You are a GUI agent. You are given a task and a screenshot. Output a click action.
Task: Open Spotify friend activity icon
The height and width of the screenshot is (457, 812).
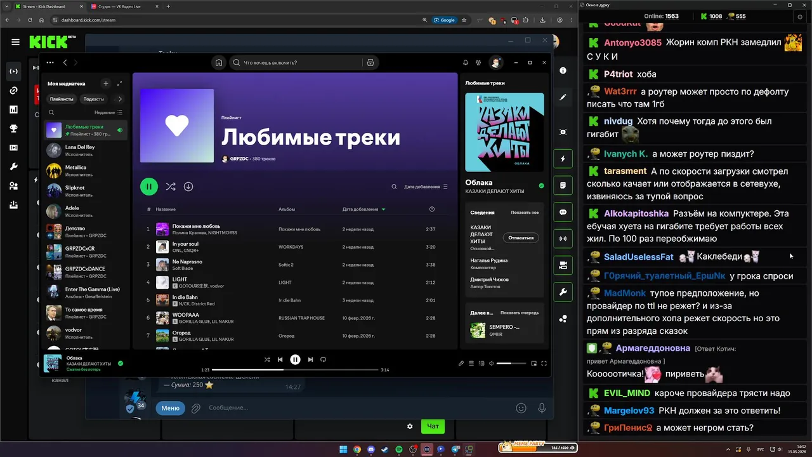click(479, 62)
